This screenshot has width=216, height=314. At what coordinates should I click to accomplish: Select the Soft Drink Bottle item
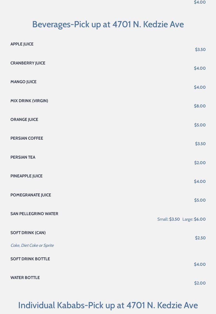[30, 259]
